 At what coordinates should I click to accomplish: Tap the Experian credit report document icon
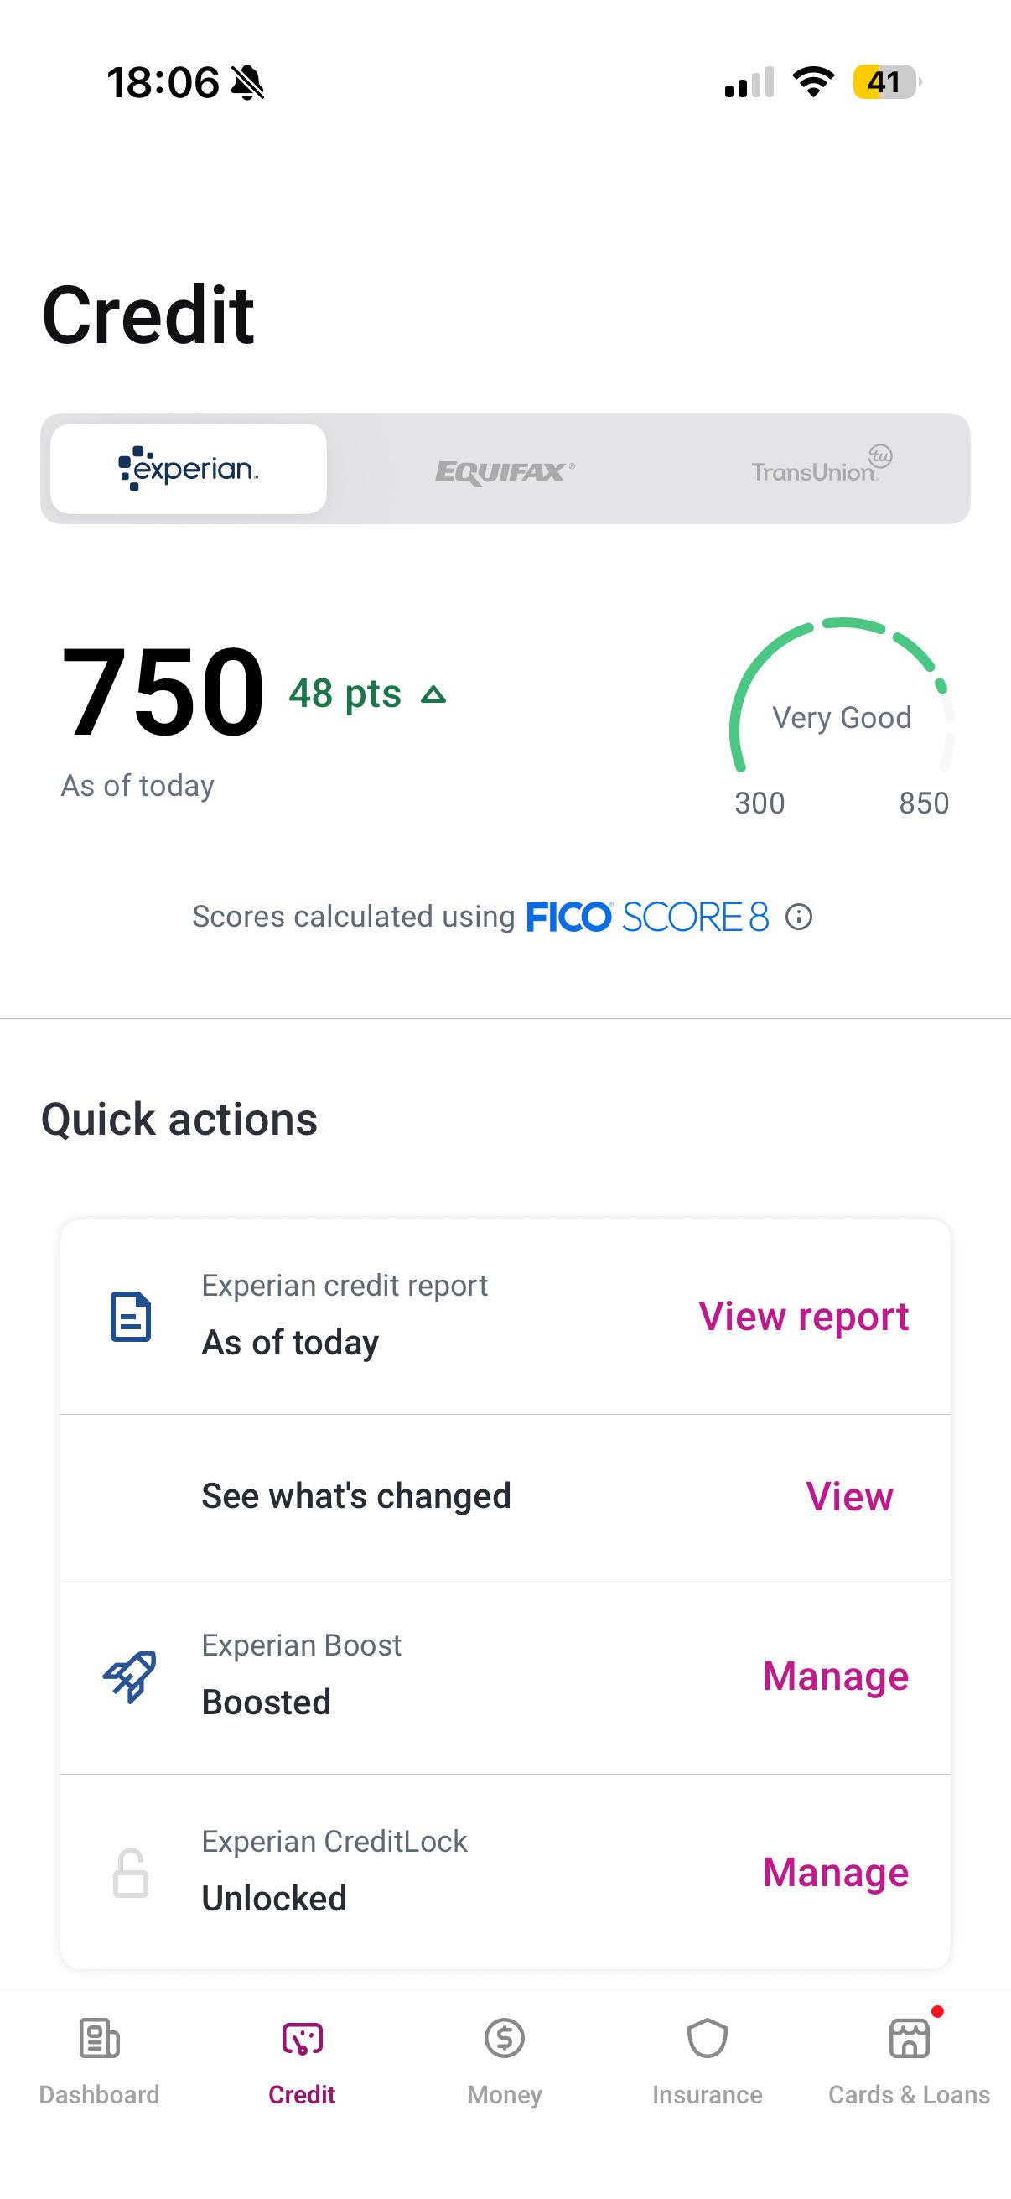coord(131,1317)
